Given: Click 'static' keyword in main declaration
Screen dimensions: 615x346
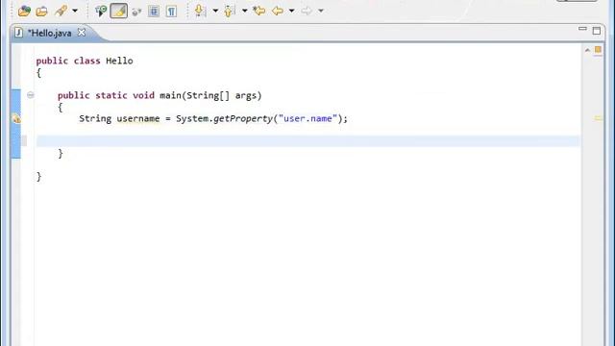Looking at the screenshot, I should [111, 95].
